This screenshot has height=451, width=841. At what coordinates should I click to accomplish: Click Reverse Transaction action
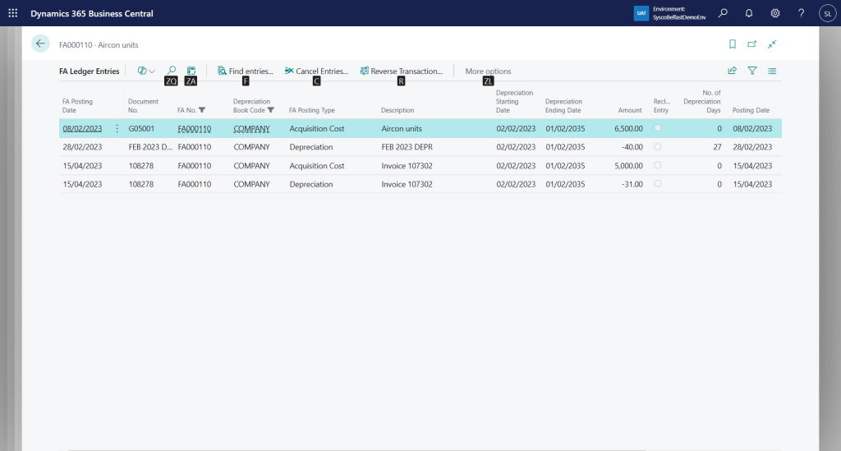tap(401, 71)
